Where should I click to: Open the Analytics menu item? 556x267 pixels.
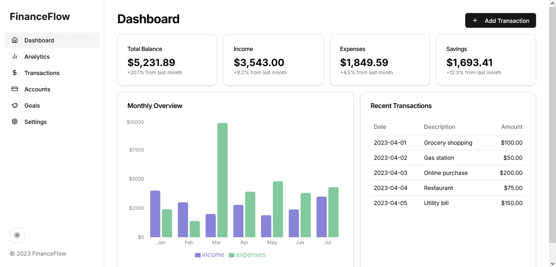pyautogui.click(x=37, y=57)
